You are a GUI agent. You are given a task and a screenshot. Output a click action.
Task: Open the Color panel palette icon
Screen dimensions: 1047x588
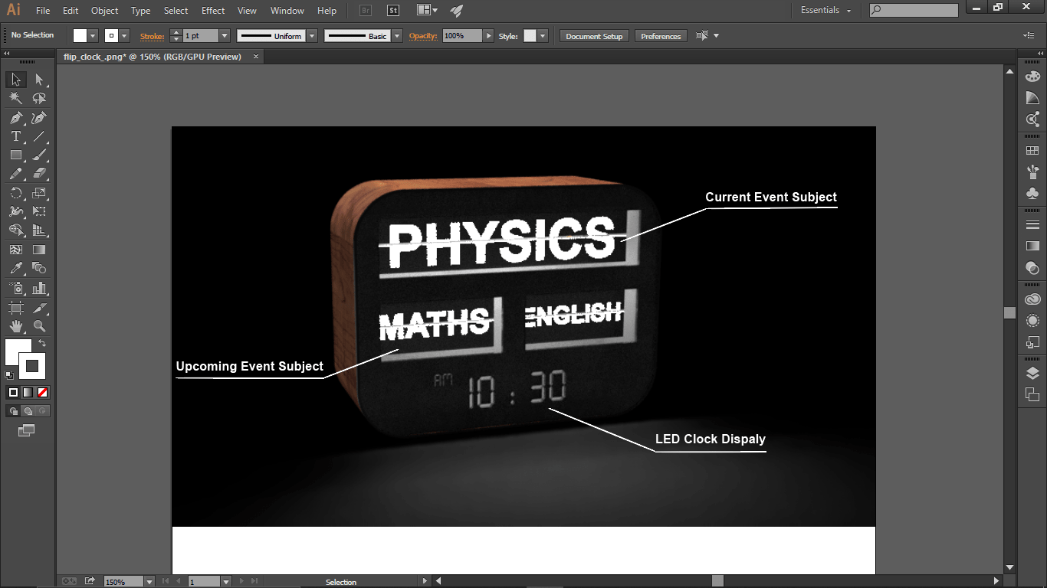1032,77
